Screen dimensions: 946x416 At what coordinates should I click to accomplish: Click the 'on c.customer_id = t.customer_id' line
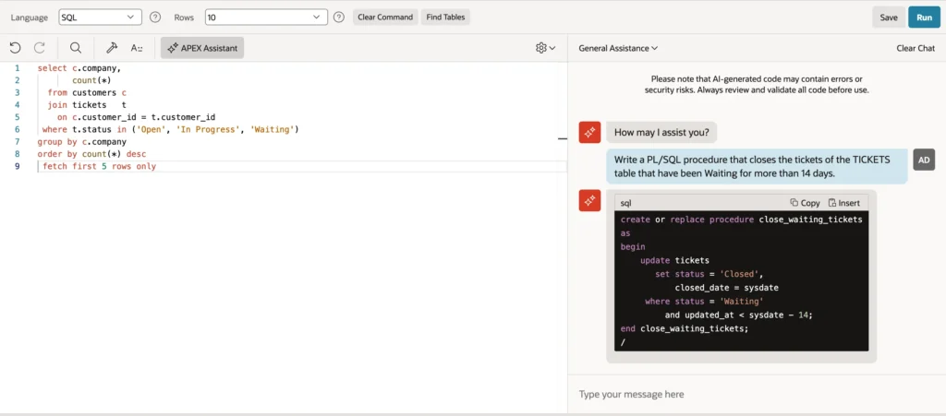[137, 117]
